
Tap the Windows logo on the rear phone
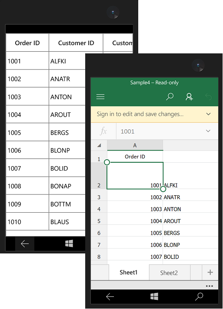69,243
